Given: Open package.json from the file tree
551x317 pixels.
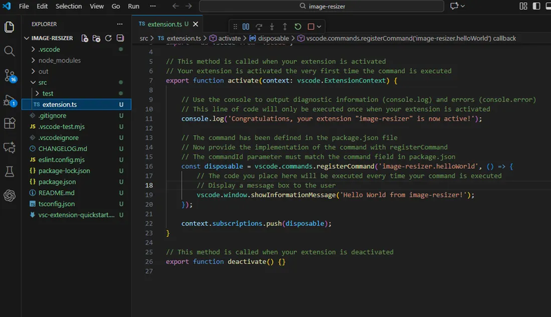Looking at the screenshot, I should (56, 182).
